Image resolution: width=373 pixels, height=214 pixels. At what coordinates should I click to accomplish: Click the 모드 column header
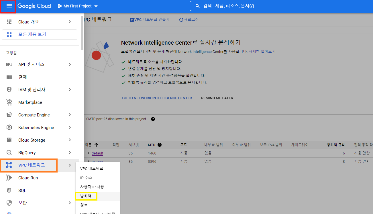(184, 145)
